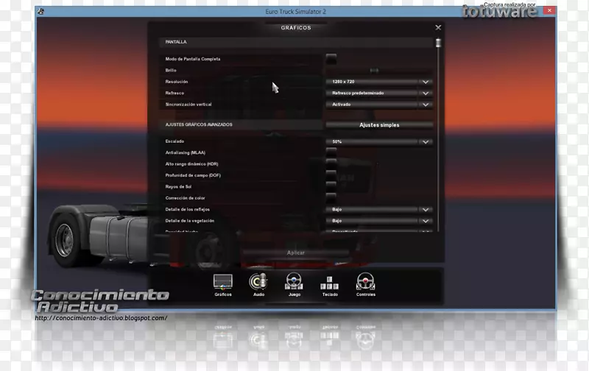589x371 pixels.
Task: Open the Gráficos settings icon
Action: [x=222, y=282]
